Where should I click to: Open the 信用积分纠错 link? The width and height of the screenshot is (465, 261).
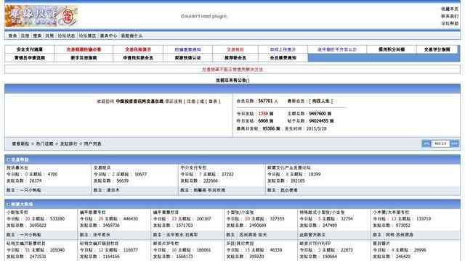[x=392, y=49]
